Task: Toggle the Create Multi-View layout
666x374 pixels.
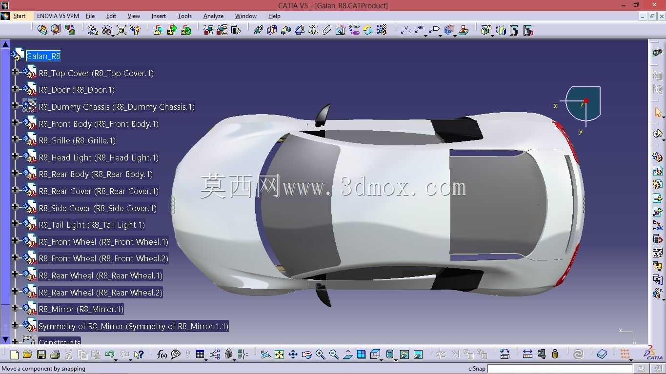Action: 361,354
